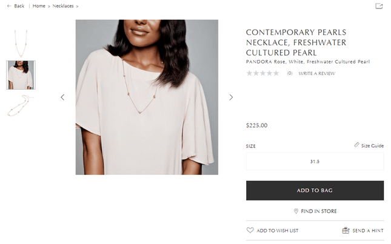Rate product with the fifth star

click(276, 73)
